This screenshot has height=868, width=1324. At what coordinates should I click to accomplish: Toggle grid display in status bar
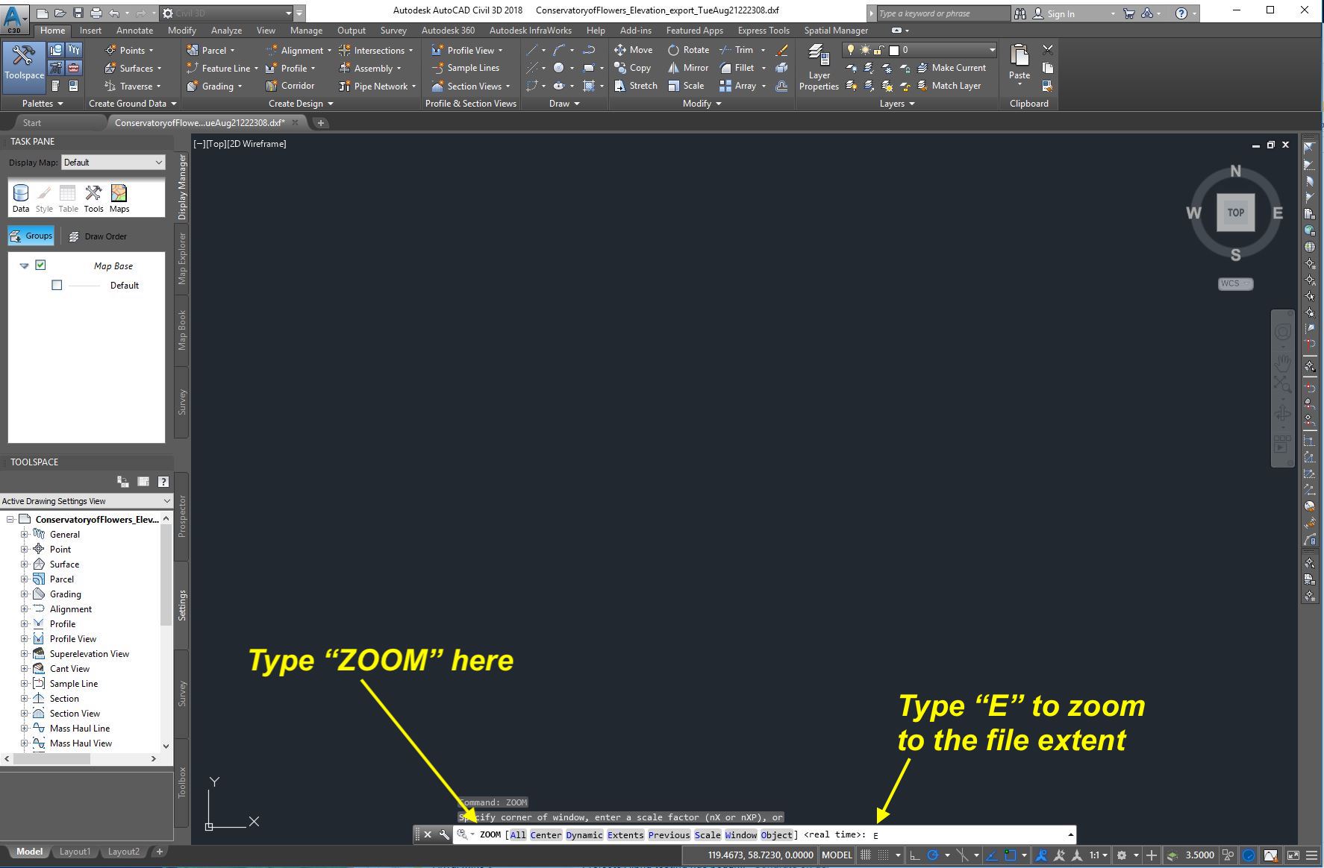864,855
